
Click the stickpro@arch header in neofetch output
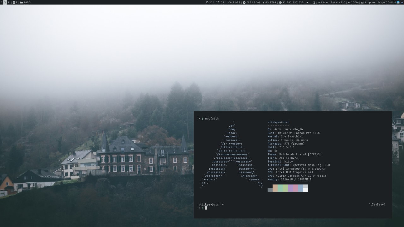(278, 122)
